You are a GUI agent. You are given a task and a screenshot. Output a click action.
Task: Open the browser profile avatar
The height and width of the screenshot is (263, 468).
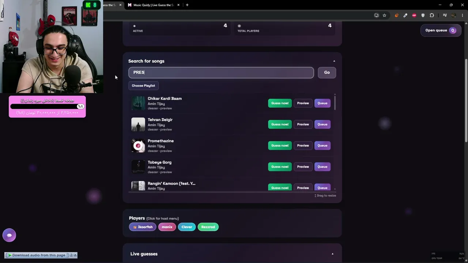click(453, 15)
